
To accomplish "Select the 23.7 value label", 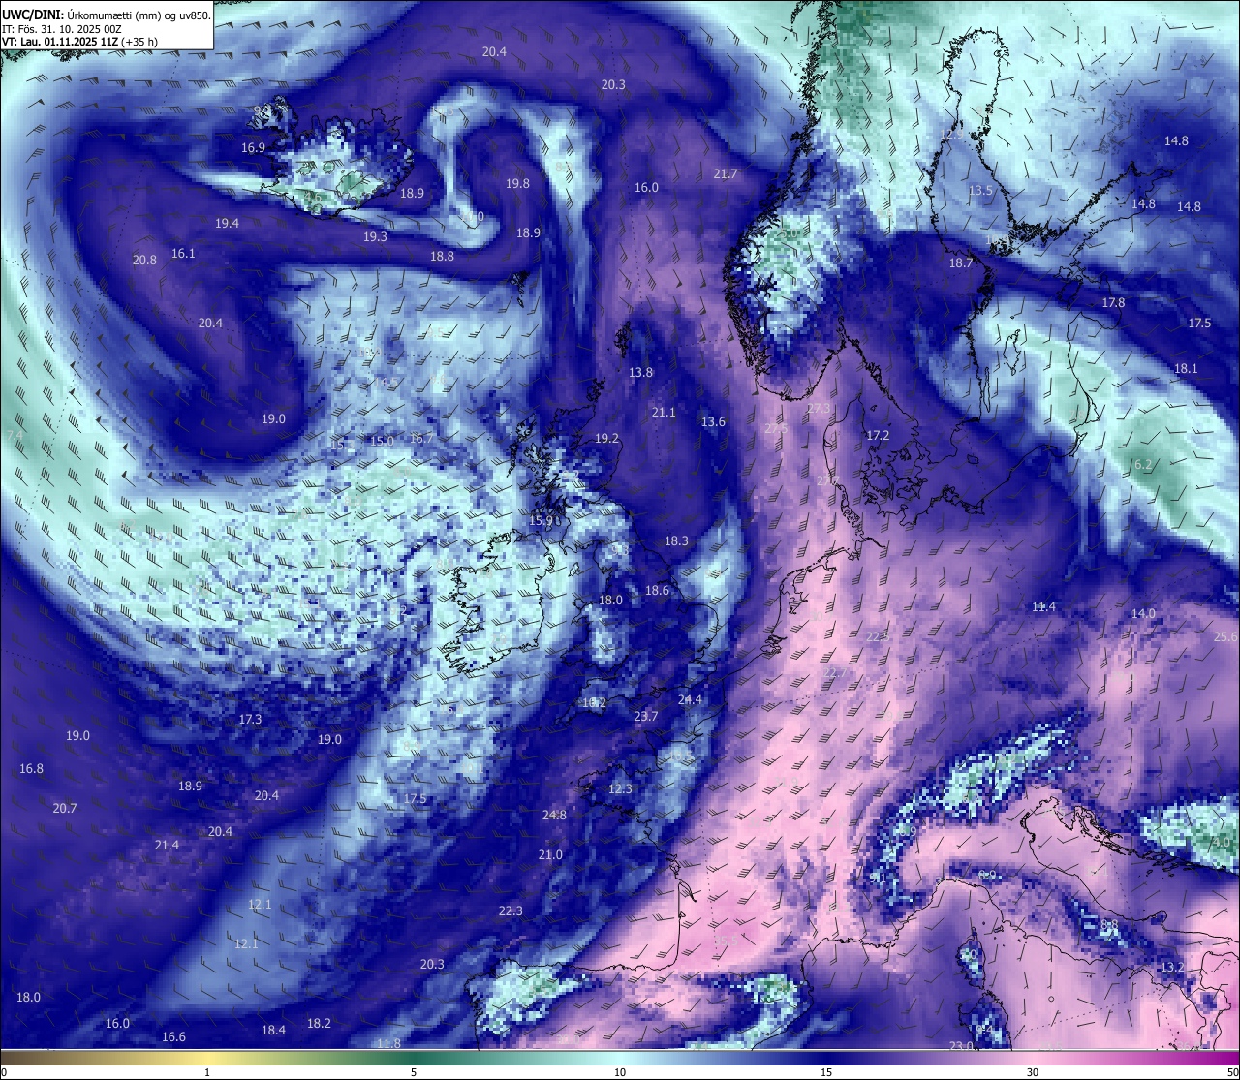I will (645, 717).
